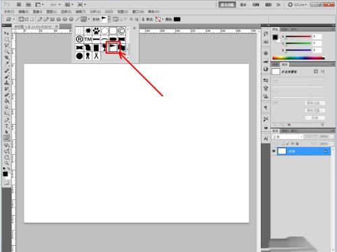Image resolution: width=337 pixels, height=252 pixels.
Task: Choose the circle frame shape
Action: pyautogui.click(x=104, y=30)
